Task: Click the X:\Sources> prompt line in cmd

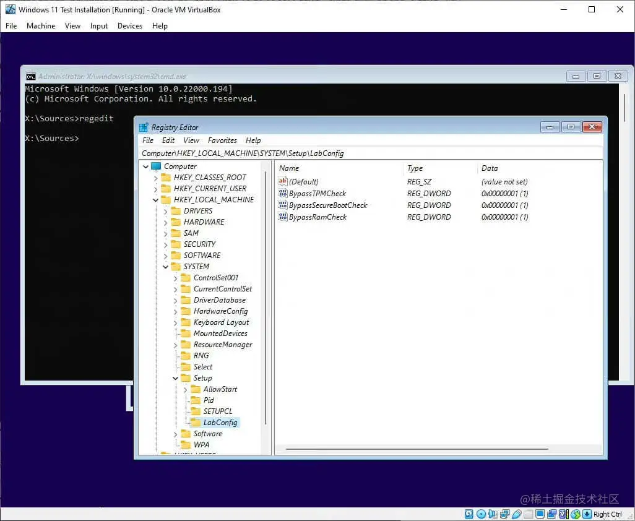Action: click(x=52, y=139)
